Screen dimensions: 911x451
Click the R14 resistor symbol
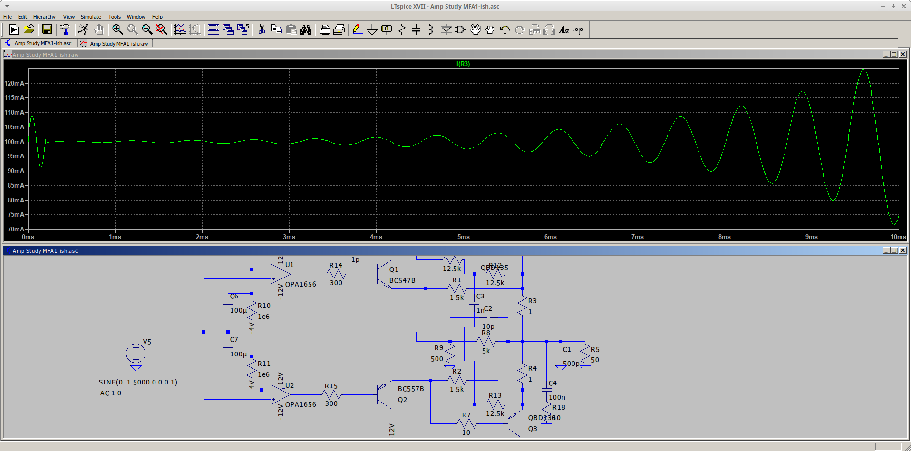click(336, 274)
